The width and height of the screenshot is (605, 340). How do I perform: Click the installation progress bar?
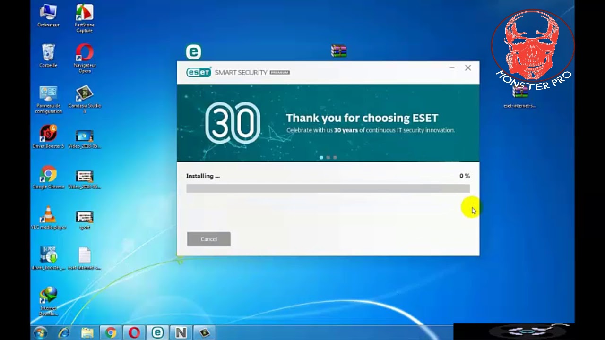coord(328,188)
